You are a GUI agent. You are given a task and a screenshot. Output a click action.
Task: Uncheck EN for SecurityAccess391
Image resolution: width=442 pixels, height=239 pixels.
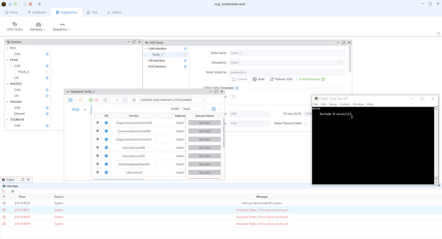(x=106, y=156)
